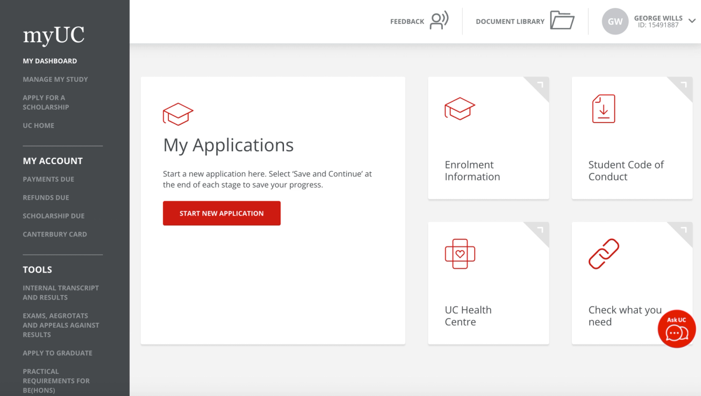Open the Document Library folder icon

563,21
